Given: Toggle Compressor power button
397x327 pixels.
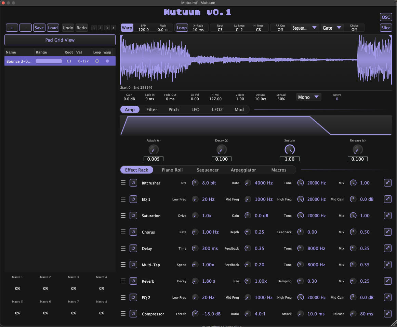Looking at the screenshot, I should click(133, 314).
